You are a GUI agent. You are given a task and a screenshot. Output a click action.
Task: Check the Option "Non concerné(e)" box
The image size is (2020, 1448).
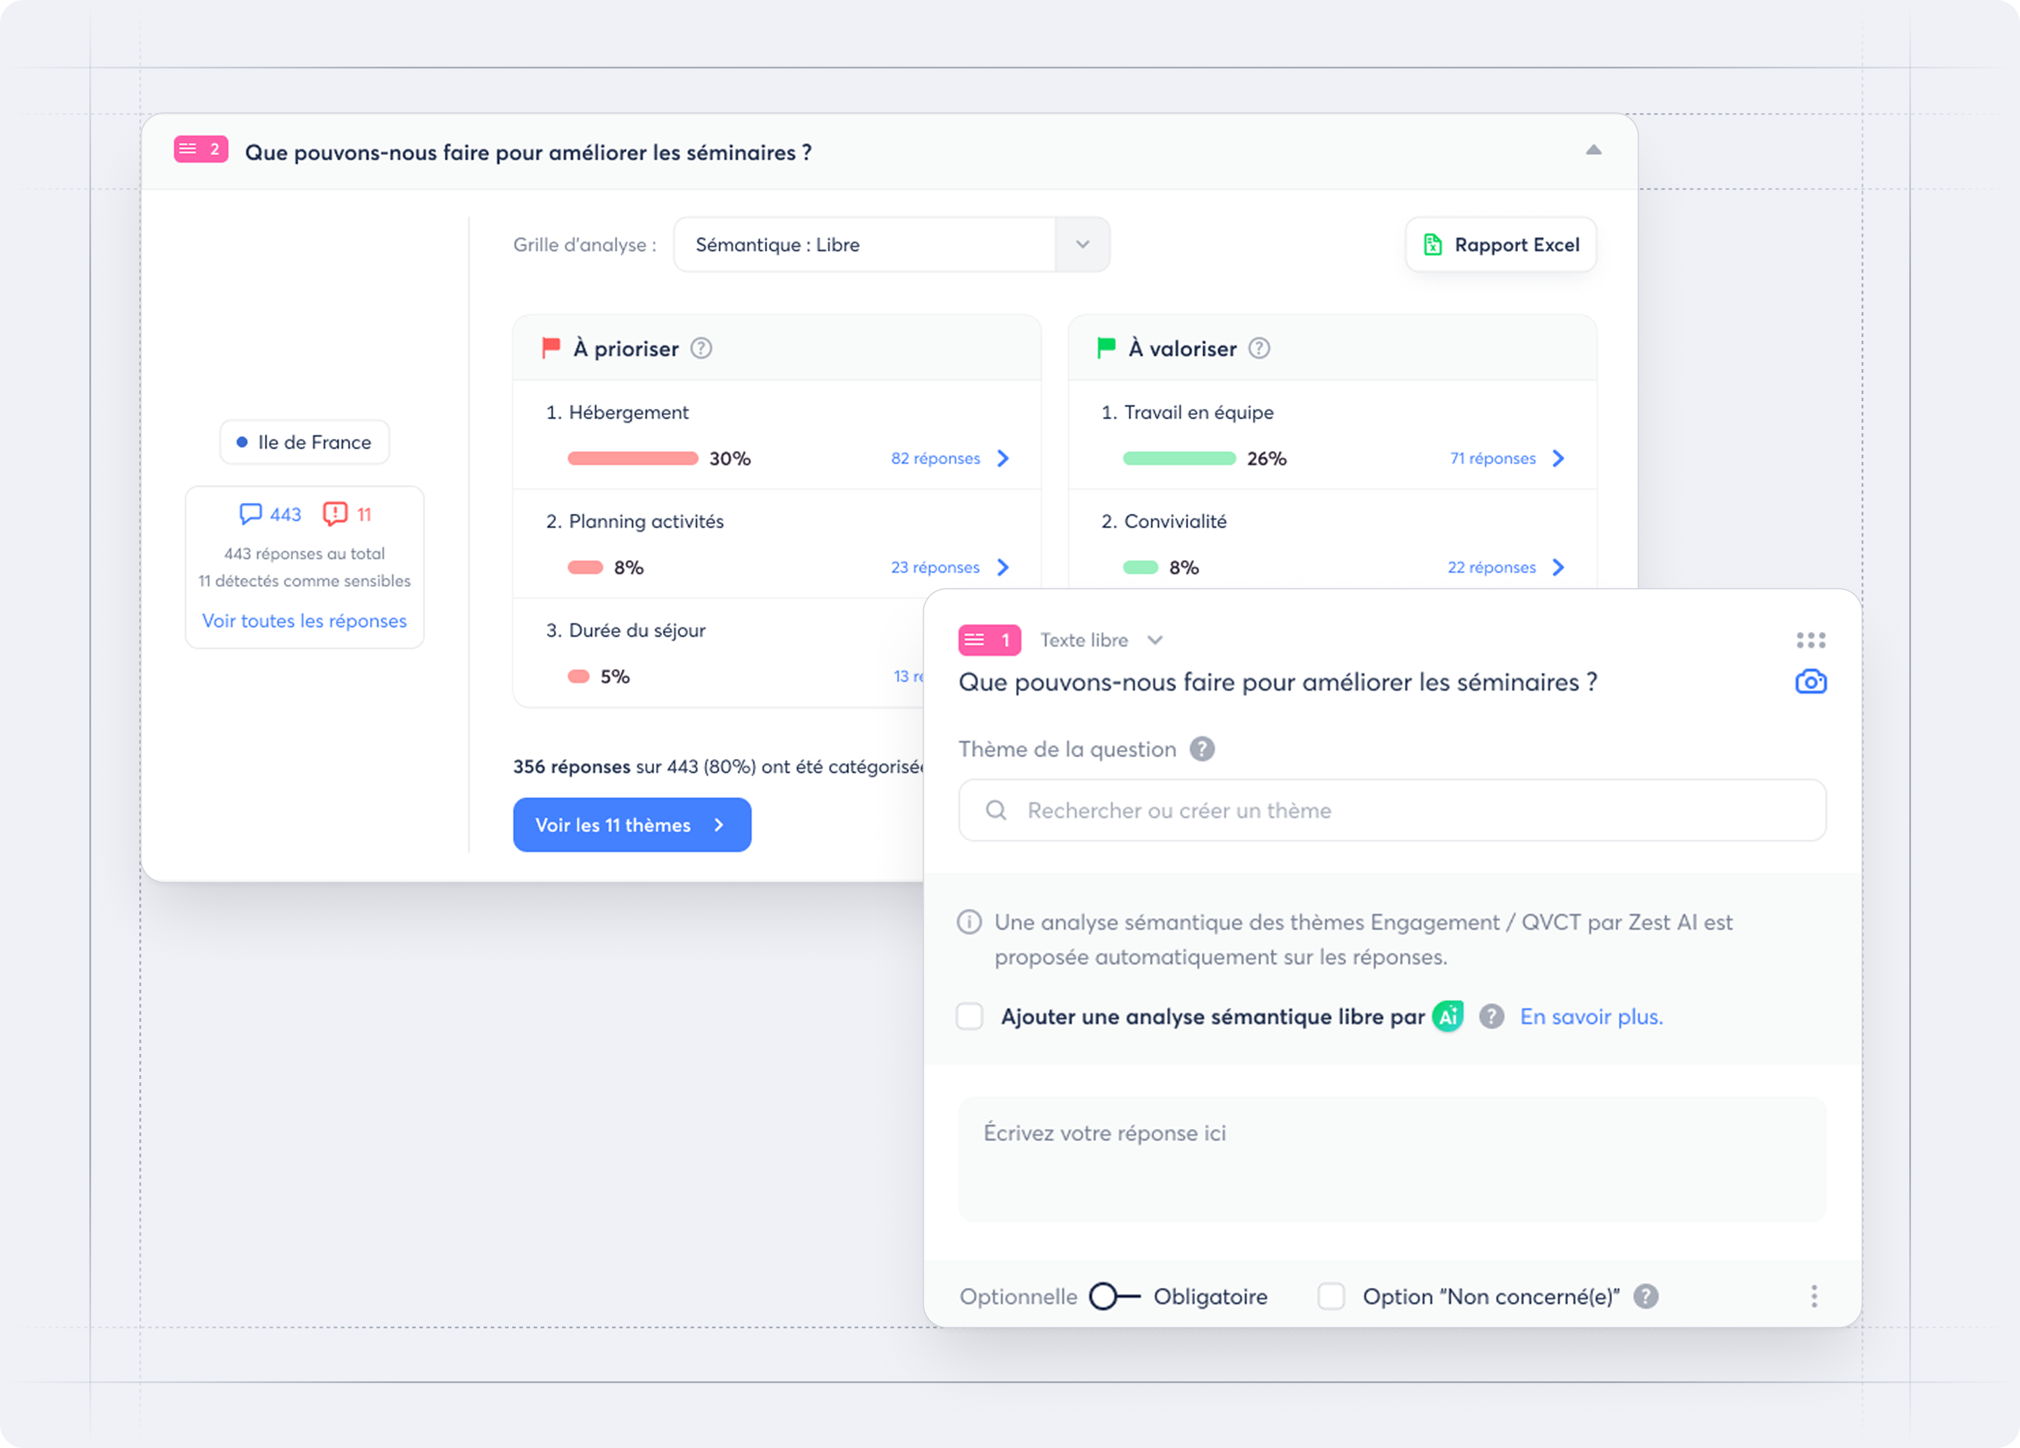[1330, 1296]
